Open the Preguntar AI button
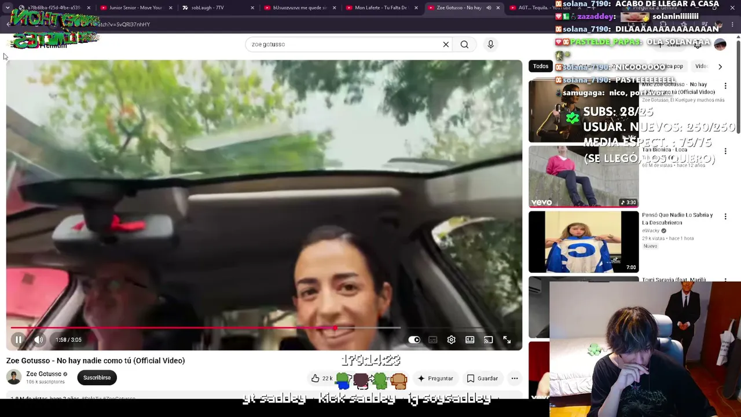The image size is (741, 417). click(435, 378)
